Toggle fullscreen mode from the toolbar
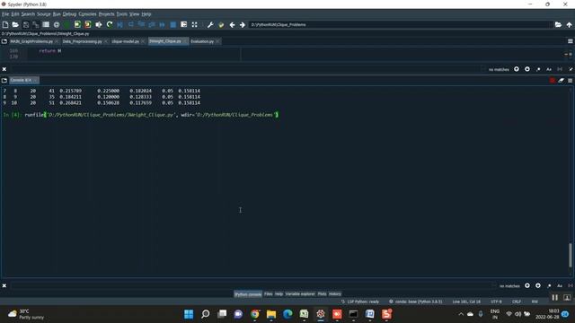Image resolution: width=575 pixels, height=323 pixels. coord(194,24)
